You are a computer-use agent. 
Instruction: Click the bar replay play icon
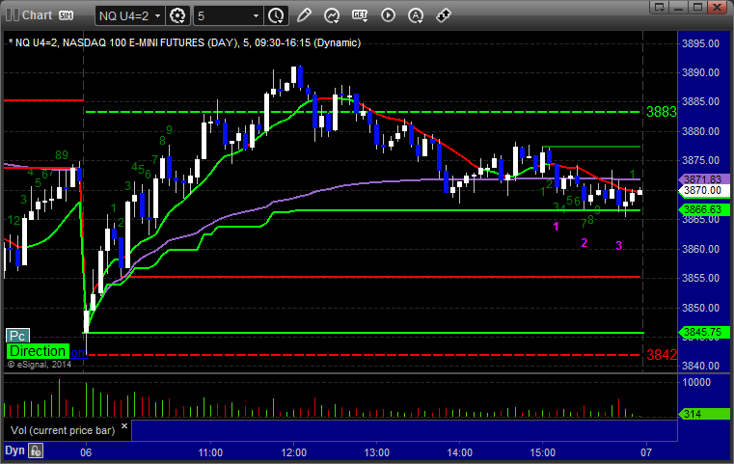coord(388,15)
